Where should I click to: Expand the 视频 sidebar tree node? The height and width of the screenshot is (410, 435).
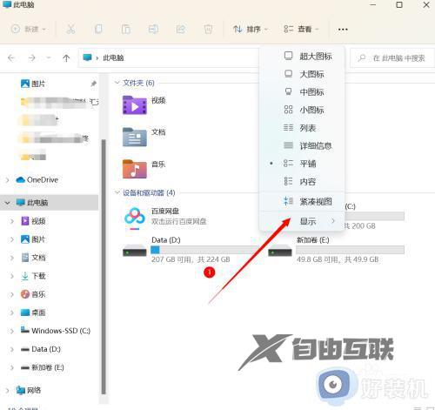pos(12,221)
